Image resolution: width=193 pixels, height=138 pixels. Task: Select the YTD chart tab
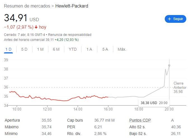[x=73, y=49]
